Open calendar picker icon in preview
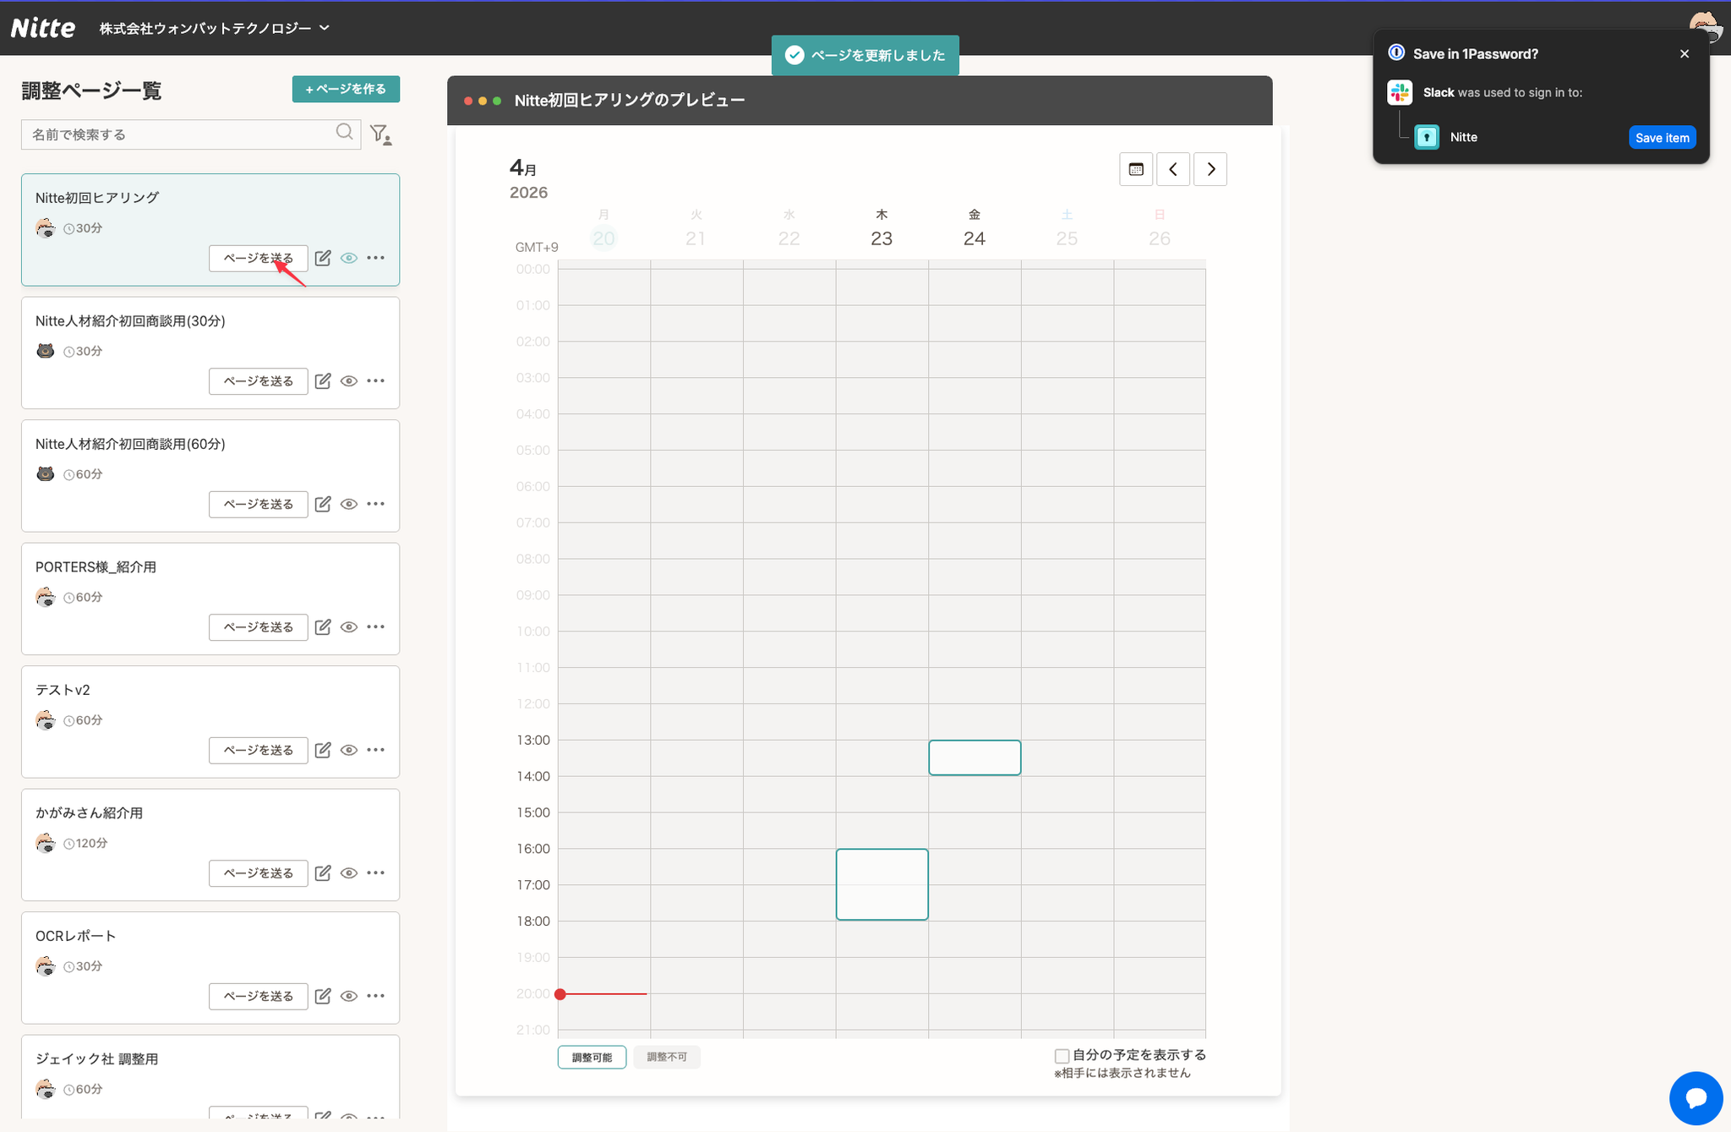This screenshot has width=1731, height=1132. coord(1136,170)
